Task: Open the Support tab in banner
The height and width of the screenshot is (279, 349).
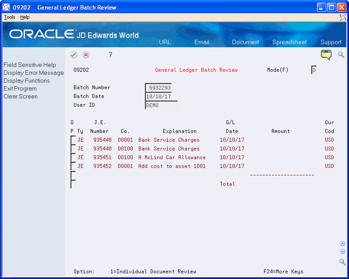Action: click(x=331, y=42)
